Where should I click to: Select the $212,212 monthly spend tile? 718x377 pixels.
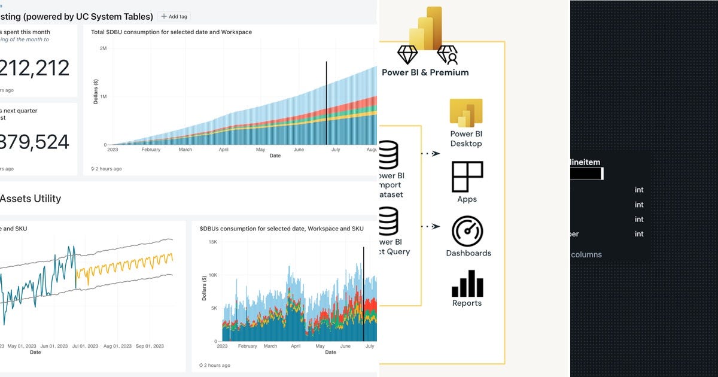(x=36, y=67)
